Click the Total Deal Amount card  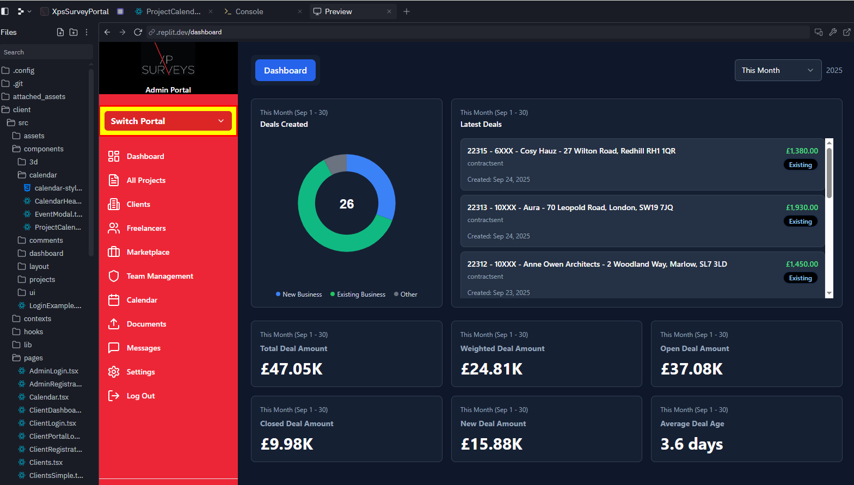point(346,354)
